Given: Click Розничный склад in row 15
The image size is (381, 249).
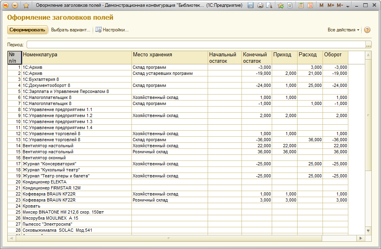Looking at the screenshot, I should point(170,152).
